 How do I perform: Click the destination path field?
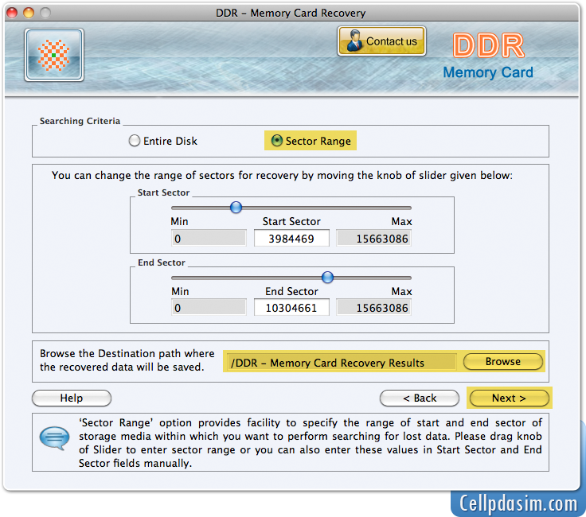[342, 362]
